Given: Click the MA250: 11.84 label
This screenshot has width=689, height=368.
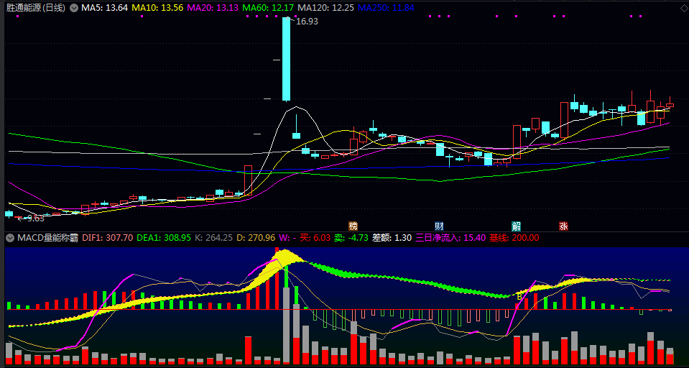Looking at the screenshot, I should 386,8.
